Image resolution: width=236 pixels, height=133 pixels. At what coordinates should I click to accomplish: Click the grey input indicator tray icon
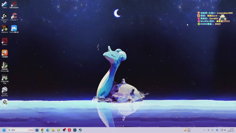(212, 130)
